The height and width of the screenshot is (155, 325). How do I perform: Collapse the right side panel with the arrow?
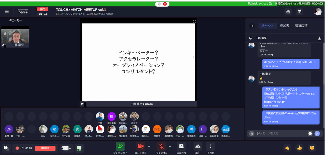point(252,26)
